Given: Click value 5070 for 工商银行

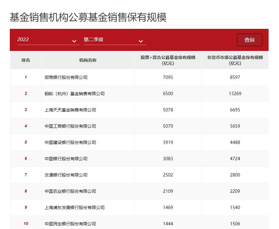Looking at the screenshot, I should 168,126.
